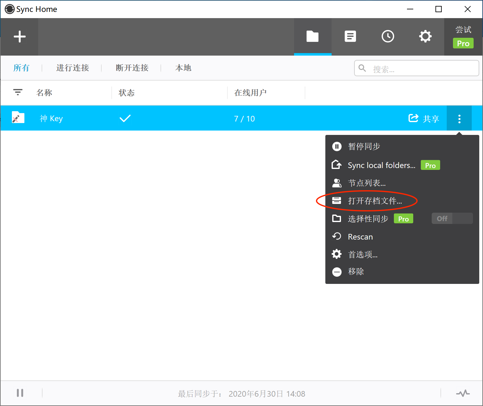Sort by 状态 column header
The width and height of the screenshot is (483, 406).
pyautogui.click(x=126, y=93)
